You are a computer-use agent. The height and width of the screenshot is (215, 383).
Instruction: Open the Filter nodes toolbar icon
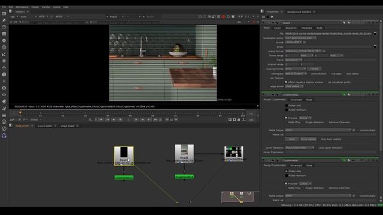[4, 47]
